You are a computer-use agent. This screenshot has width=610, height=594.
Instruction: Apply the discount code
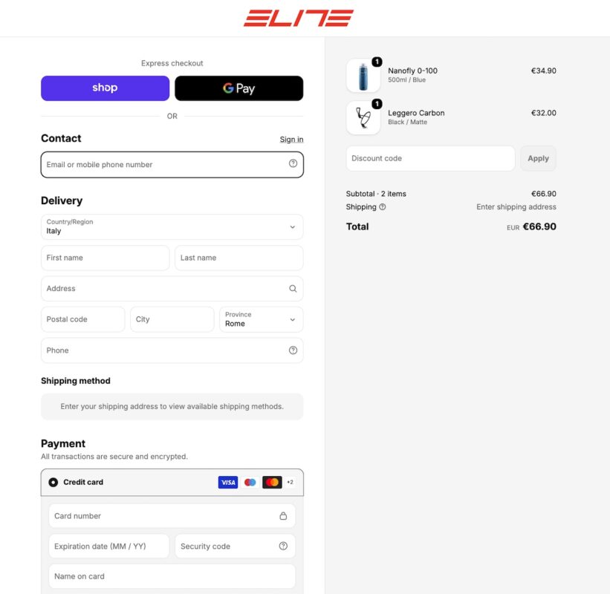coord(539,158)
